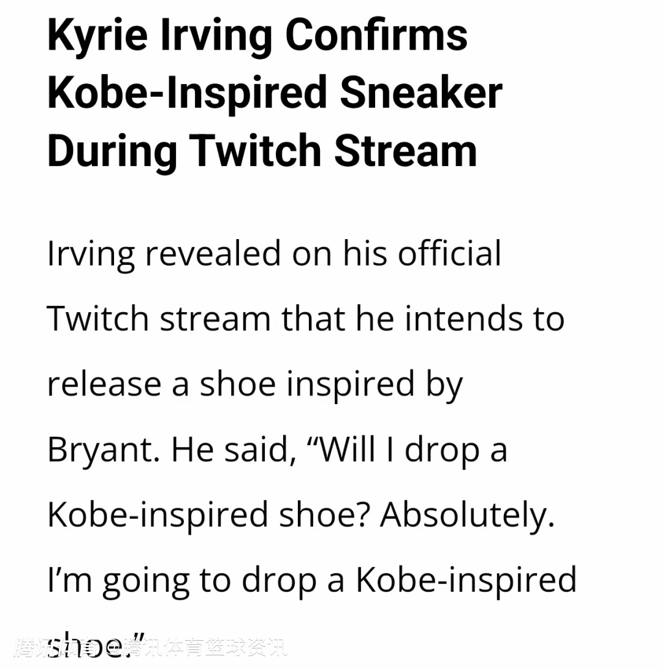Image resolution: width=662 pixels, height=669 pixels.
Task: Click the final word "shoe." closing the quote
Action: (96, 644)
